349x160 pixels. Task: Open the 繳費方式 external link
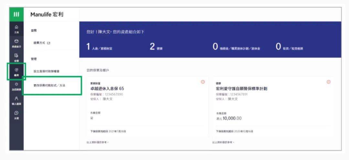point(42,43)
